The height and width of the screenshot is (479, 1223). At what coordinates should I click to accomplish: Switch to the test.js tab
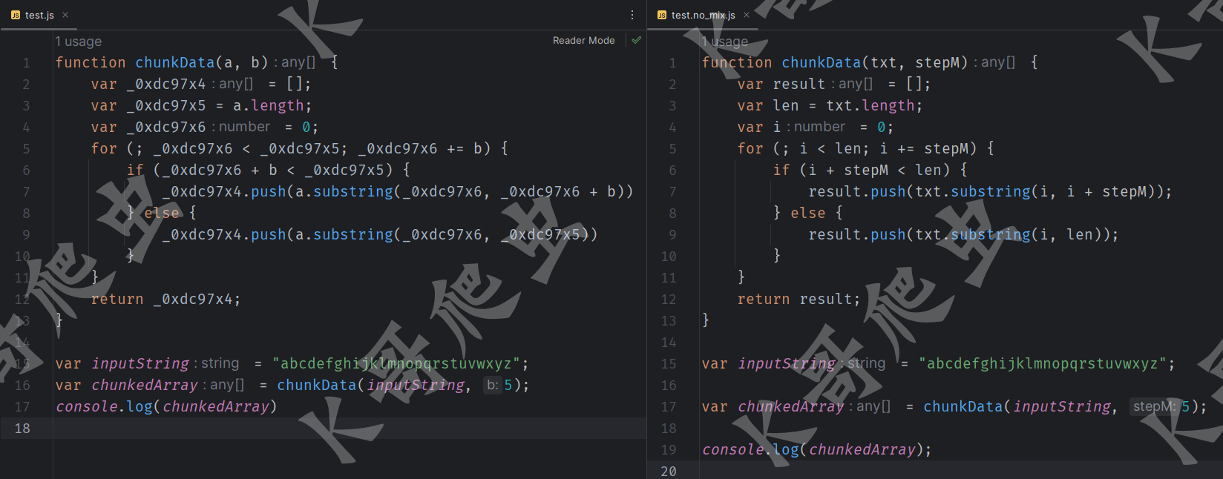click(x=39, y=15)
